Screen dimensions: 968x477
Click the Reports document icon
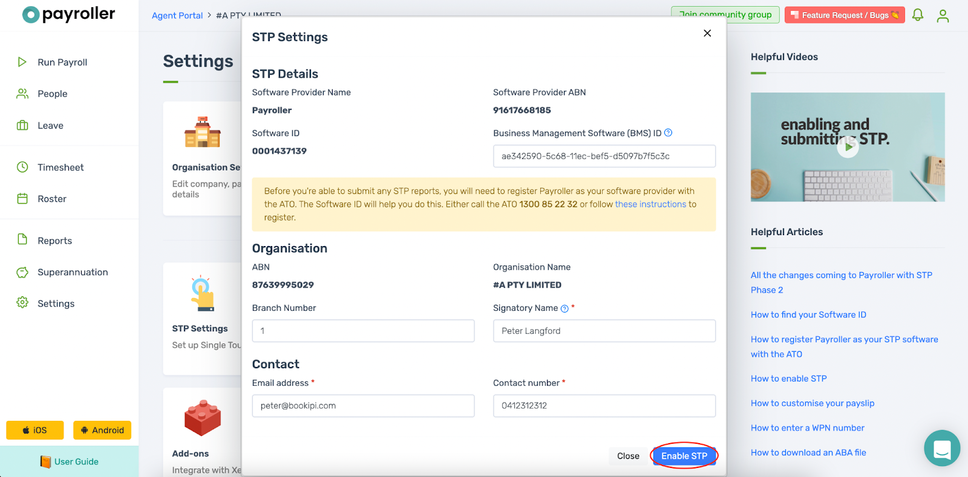pos(22,240)
